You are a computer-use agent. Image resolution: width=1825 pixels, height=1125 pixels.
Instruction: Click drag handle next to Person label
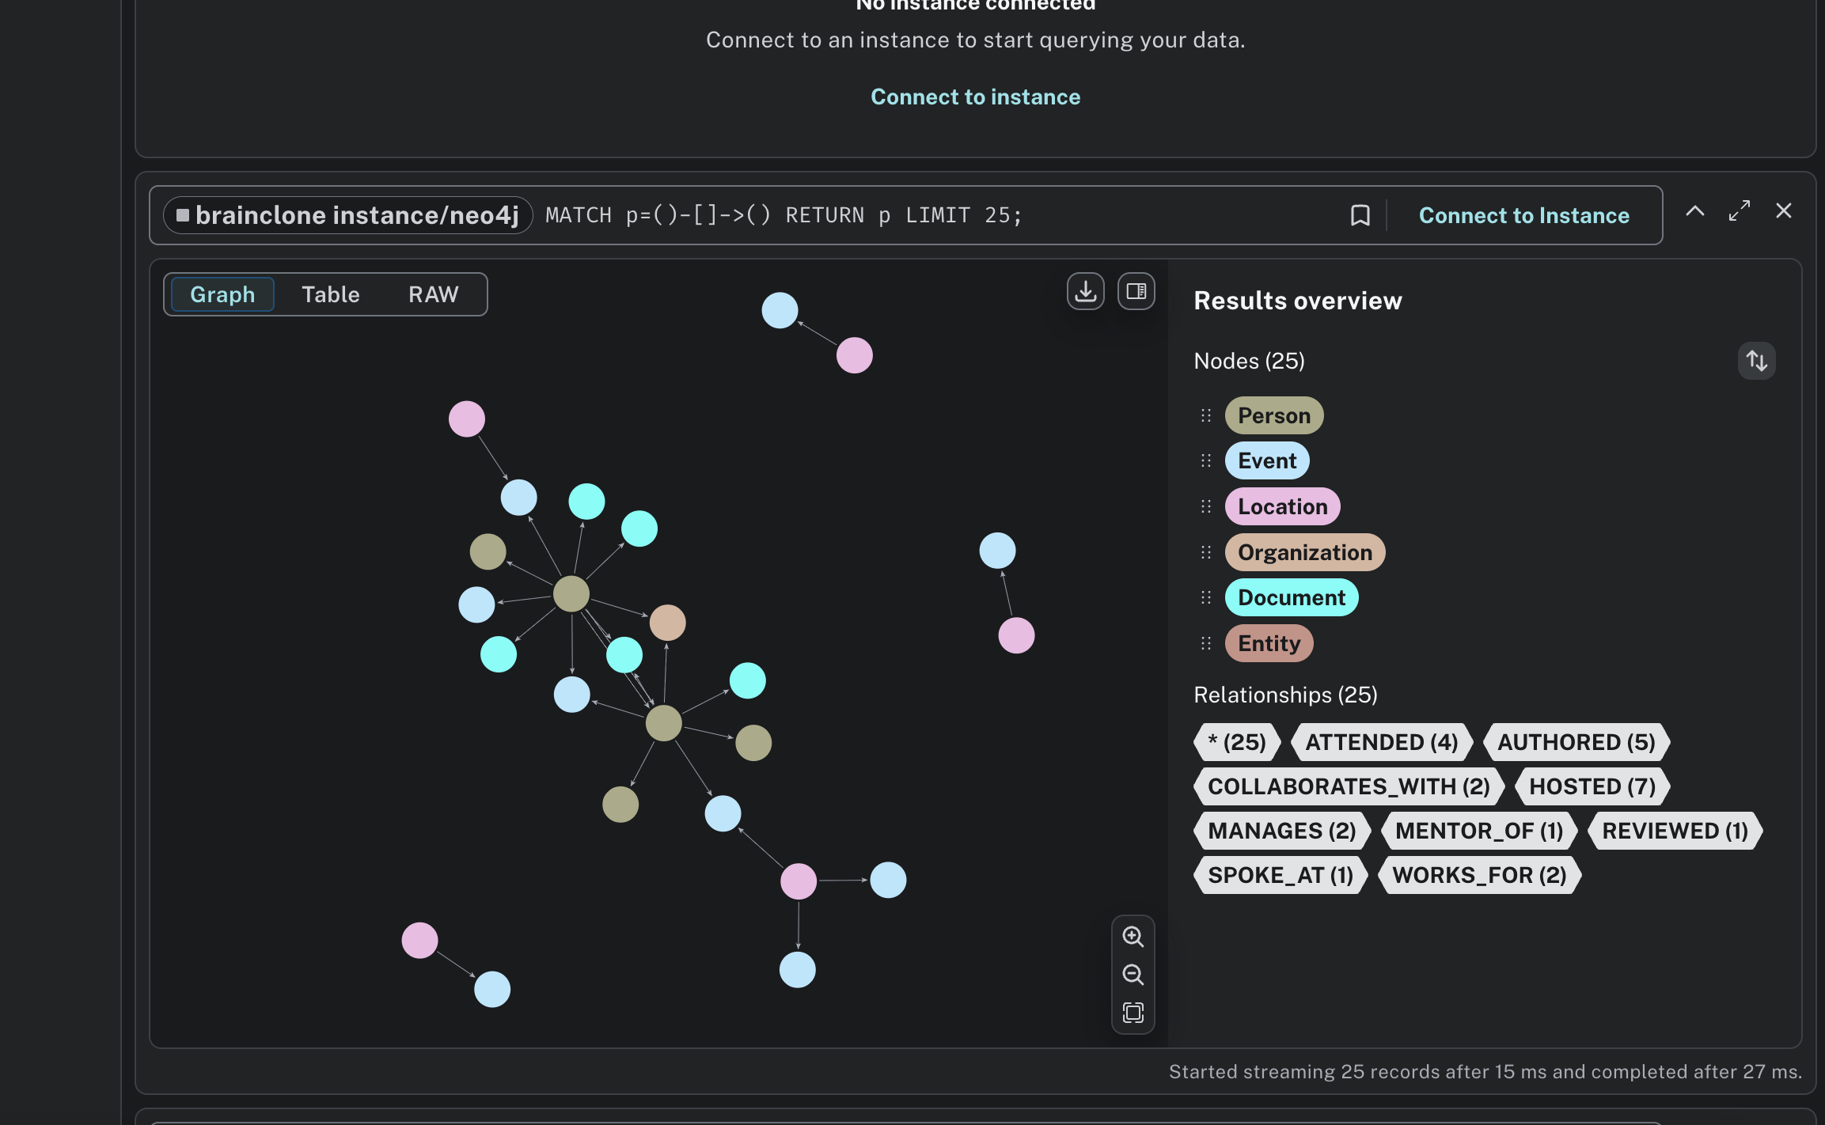[x=1205, y=415]
